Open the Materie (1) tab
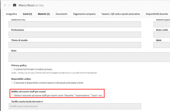 click(x=44, y=14)
